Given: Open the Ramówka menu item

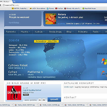Looking at the screenshot, I should [x=11, y=32].
